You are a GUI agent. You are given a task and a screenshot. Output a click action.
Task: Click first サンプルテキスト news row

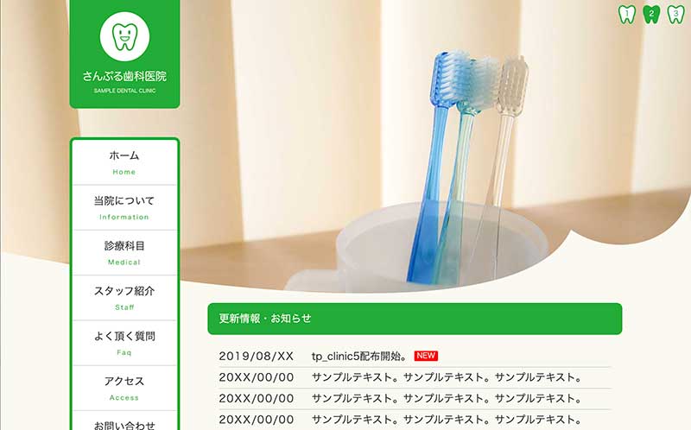click(415, 377)
